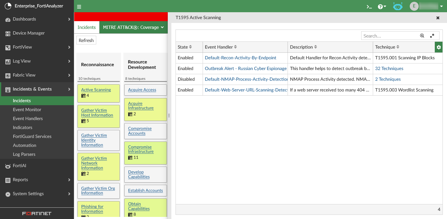Viewport: 447px width, 219px height.
Task: Click the 2 Techniques link
Action: pos(388,79)
